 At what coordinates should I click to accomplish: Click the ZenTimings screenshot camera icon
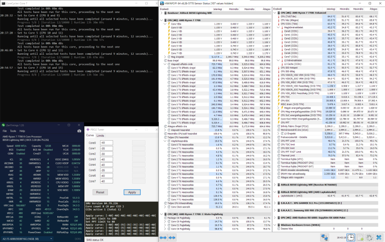[x=79, y=131]
